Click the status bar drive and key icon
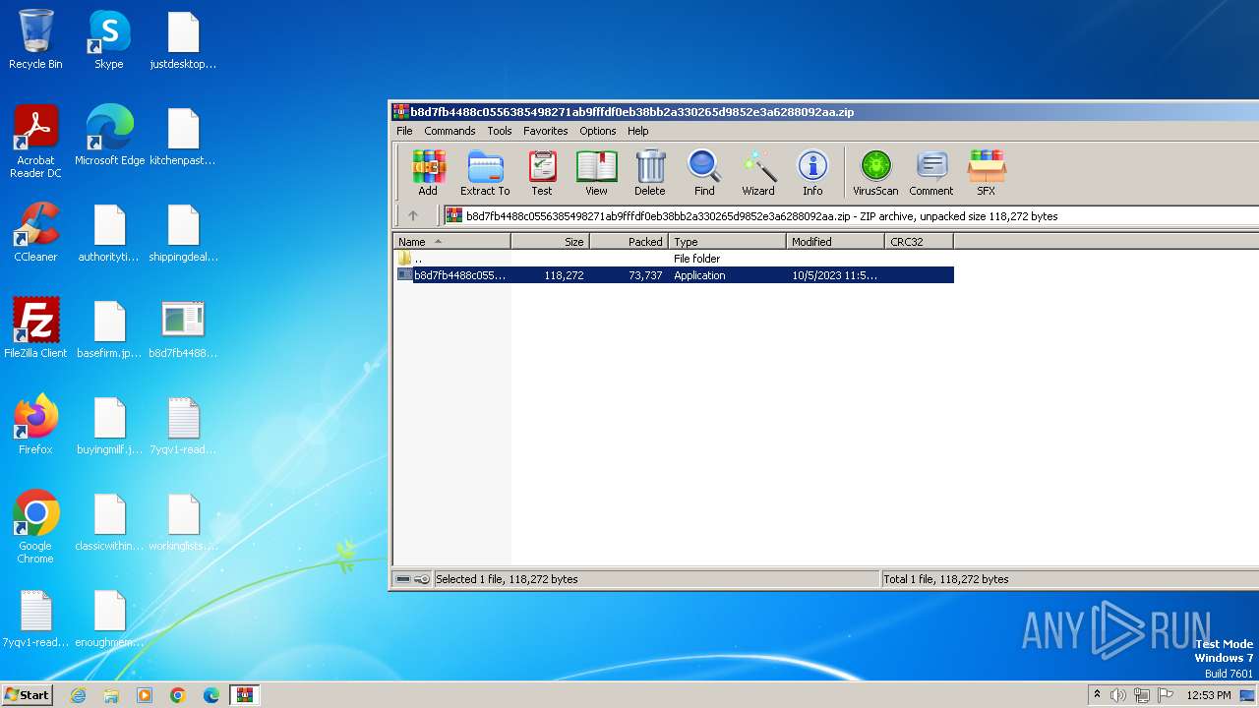This screenshot has height=708, width=1259. coord(412,579)
